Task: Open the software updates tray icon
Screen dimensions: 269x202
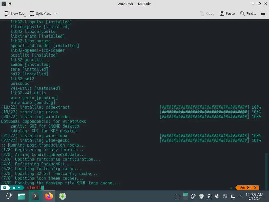Action: (193, 196)
